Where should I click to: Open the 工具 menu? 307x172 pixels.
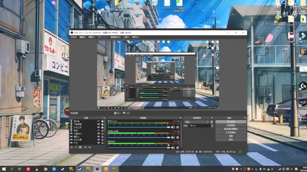[x=126, y=37]
